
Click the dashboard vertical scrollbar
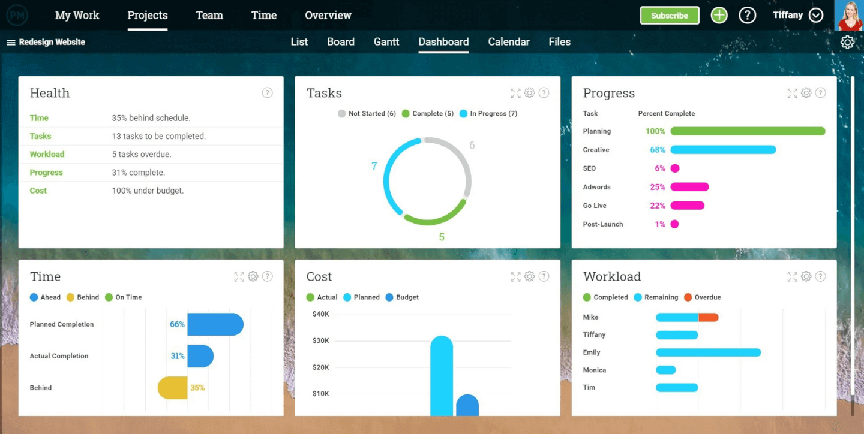[x=852, y=240]
